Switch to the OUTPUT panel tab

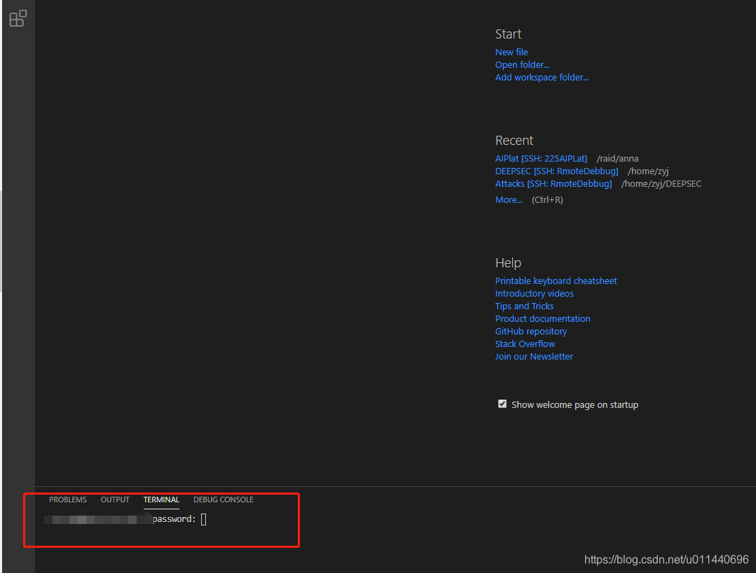coord(115,500)
